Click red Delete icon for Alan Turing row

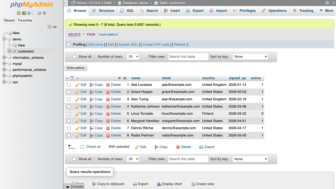click(108, 99)
